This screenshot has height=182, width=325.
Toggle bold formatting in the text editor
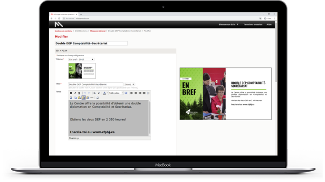pyautogui.click(x=71, y=93)
